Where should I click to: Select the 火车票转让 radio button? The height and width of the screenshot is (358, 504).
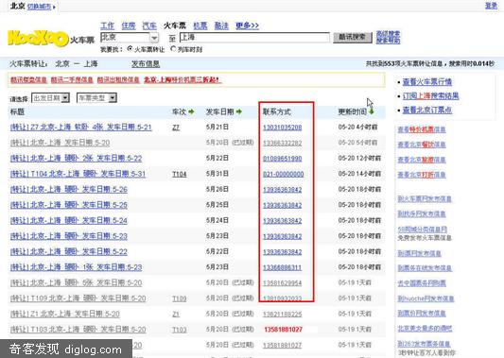point(130,49)
